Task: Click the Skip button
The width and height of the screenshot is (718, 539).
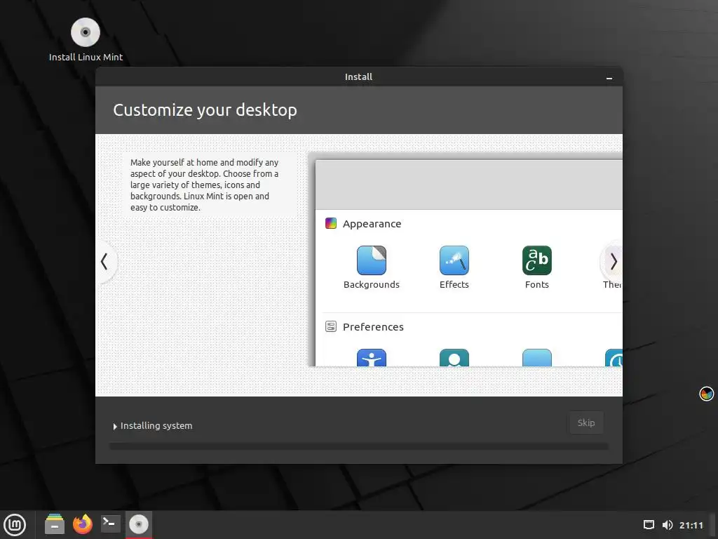Action: click(585, 422)
